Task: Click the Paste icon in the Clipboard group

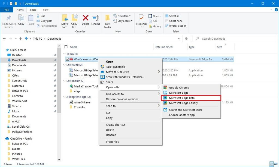Action: [x=31, y=19]
